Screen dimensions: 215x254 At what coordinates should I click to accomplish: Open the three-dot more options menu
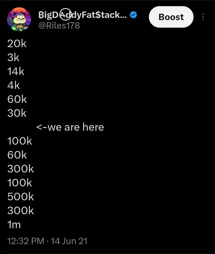coord(203,17)
